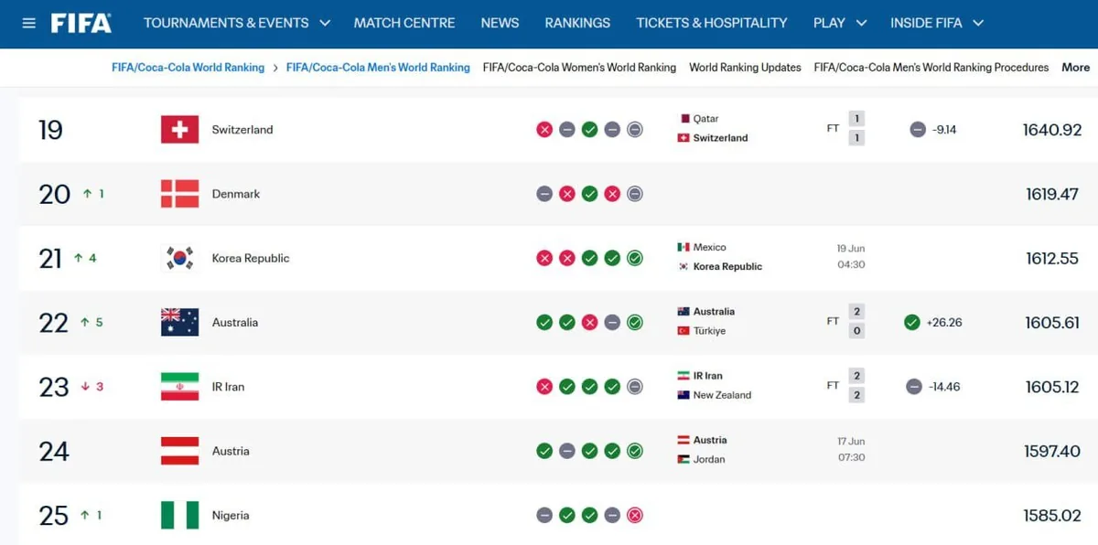Open the hamburger menu icon
This screenshot has width=1098, height=545.
pyautogui.click(x=28, y=23)
